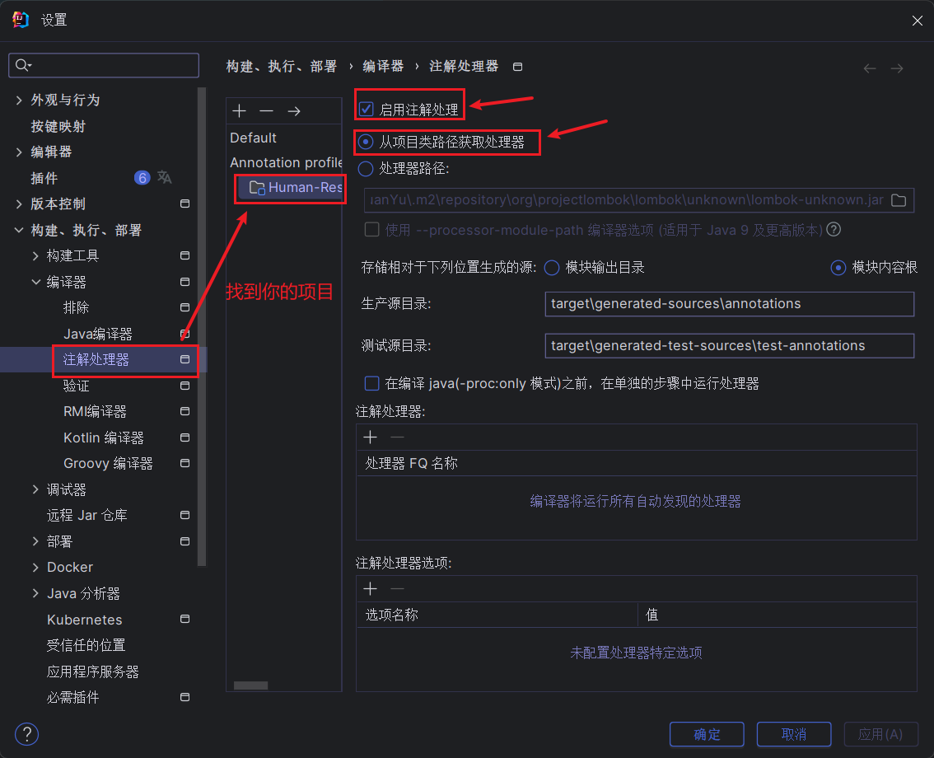The width and height of the screenshot is (934, 758).
Task: Click the 确定 button
Action: [707, 734]
